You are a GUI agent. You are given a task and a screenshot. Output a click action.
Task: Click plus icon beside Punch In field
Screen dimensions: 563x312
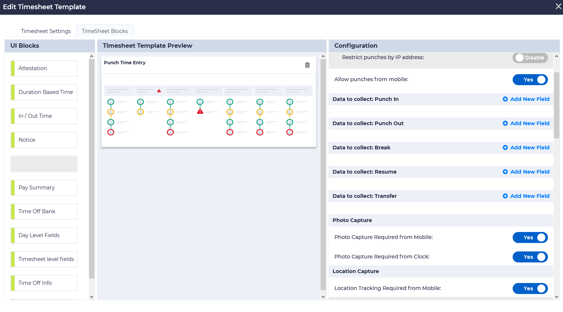505,99
